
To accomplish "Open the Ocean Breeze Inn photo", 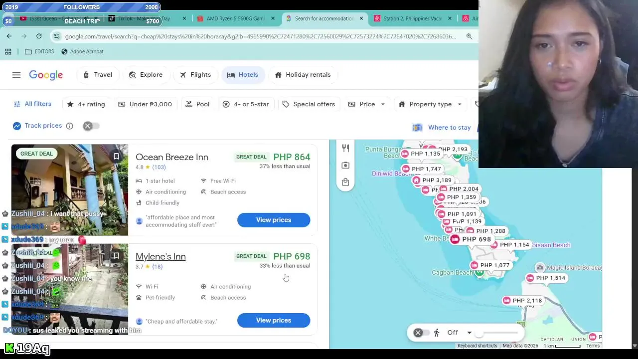I will tap(70, 190).
